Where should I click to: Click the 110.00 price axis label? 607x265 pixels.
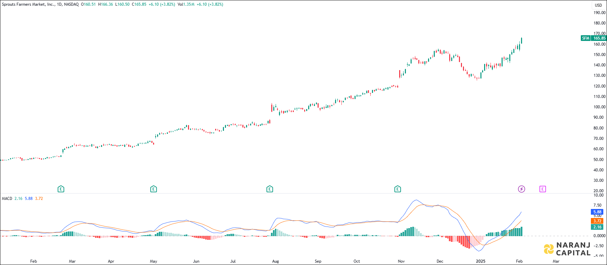(600, 97)
